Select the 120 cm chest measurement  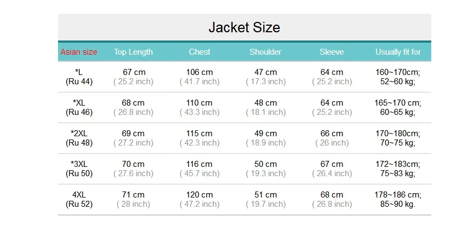(199, 195)
